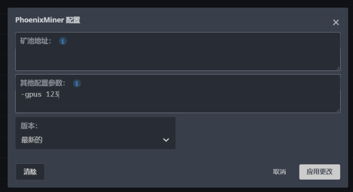Place the cursor in the 其他配置参数 text area
This screenshot has width=353, height=192.
178,93
